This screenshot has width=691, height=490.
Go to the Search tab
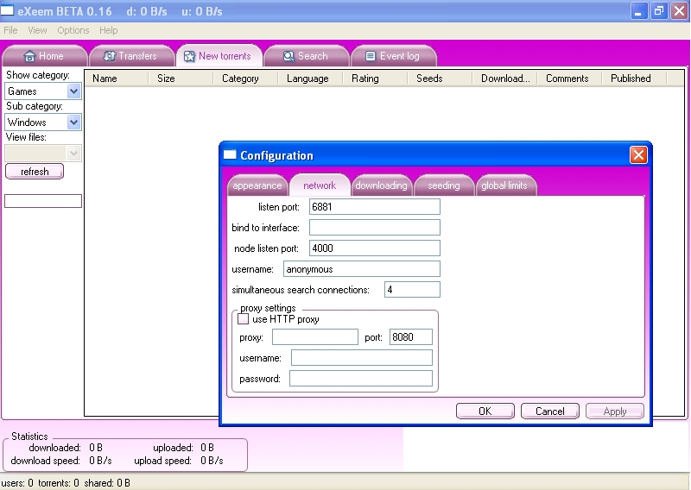(x=307, y=56)
